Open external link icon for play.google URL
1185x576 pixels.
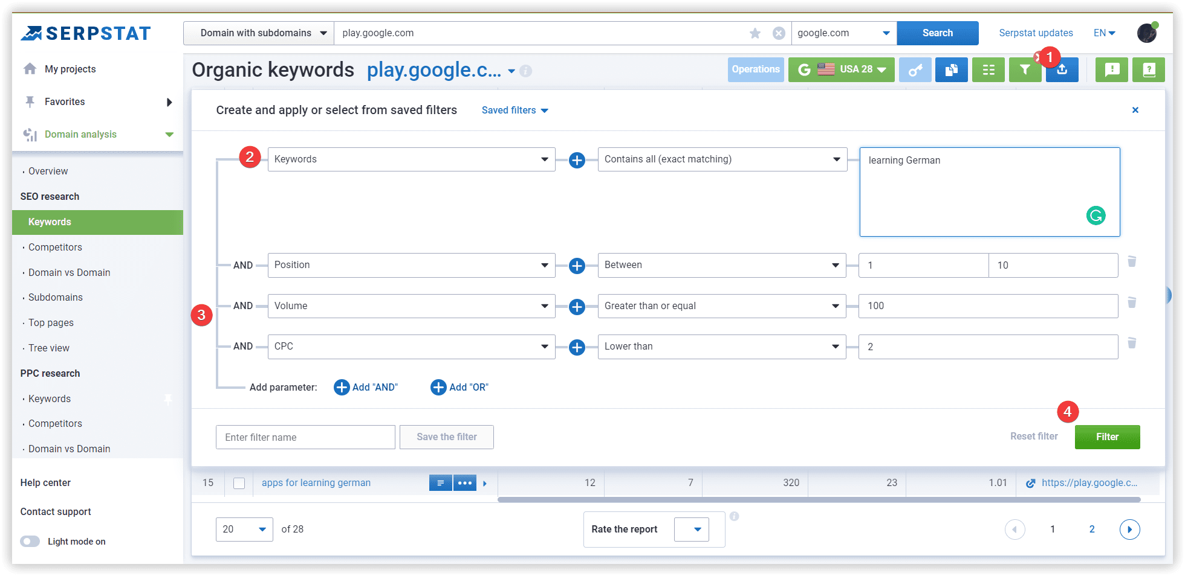pyautogui.click(x=1031, y=483)
